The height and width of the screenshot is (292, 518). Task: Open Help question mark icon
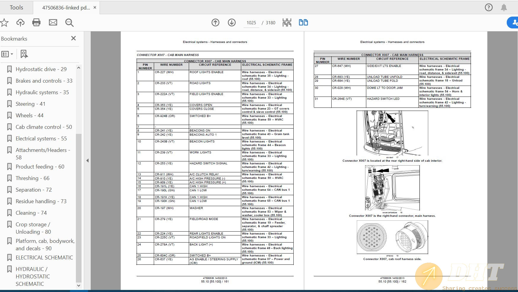click(x=489, y=7)
